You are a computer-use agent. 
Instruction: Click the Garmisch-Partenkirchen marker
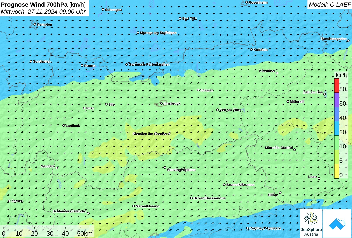tap(127, 64)
